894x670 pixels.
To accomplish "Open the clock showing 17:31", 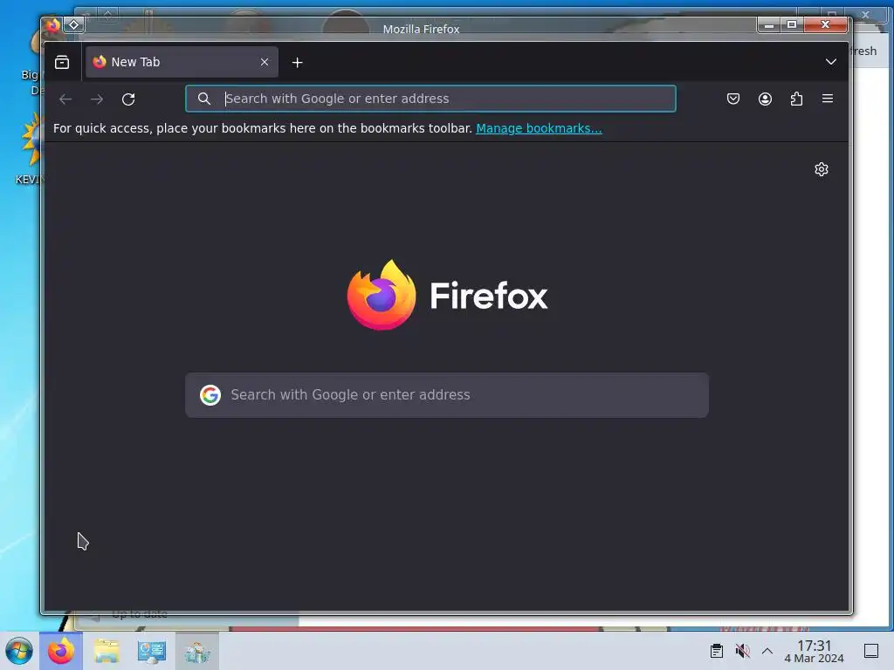I will pos(815,651).
